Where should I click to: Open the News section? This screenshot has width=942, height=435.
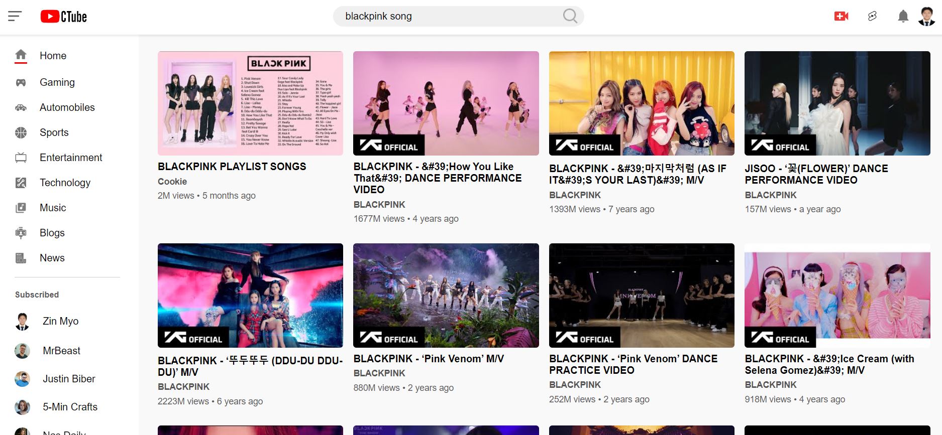point(52,258)
